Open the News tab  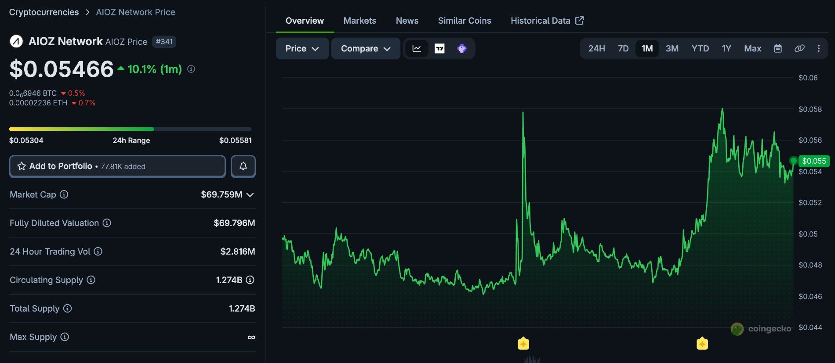[x=407, y=21]
